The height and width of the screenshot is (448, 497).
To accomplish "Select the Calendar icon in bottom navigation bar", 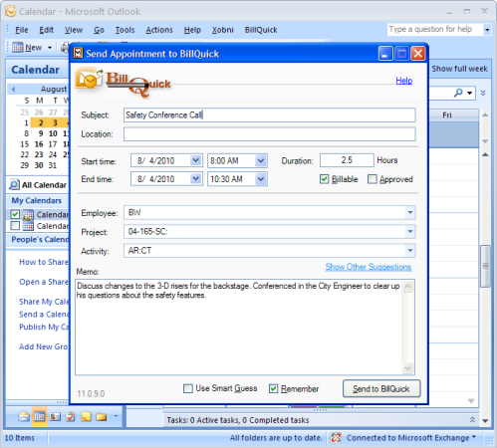I will (40, 416).
